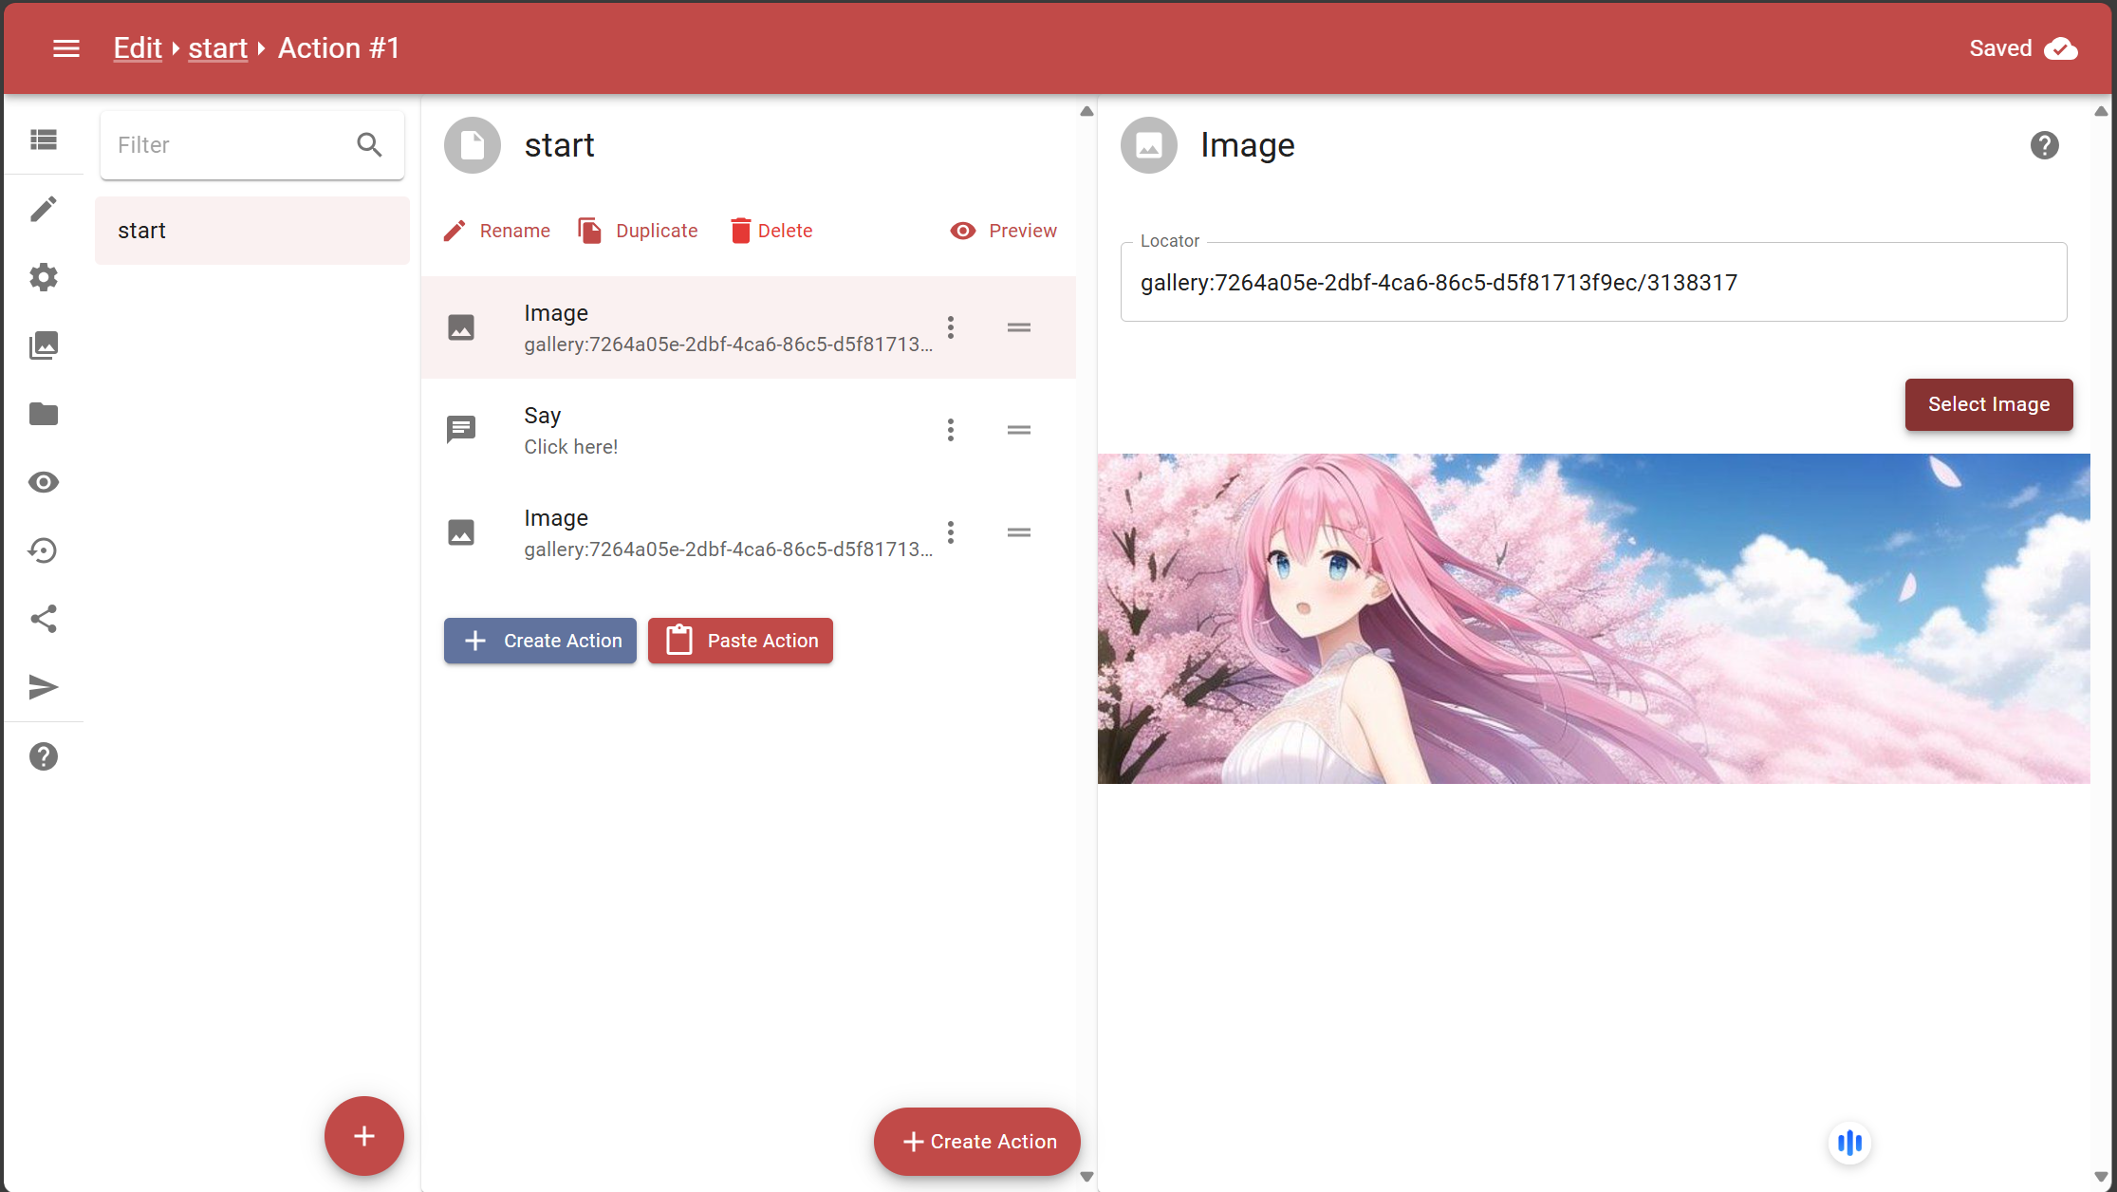2117x1192 pixels.
Task: Click the send paper-plane sidebar icon
Action: tap(44, 687)
